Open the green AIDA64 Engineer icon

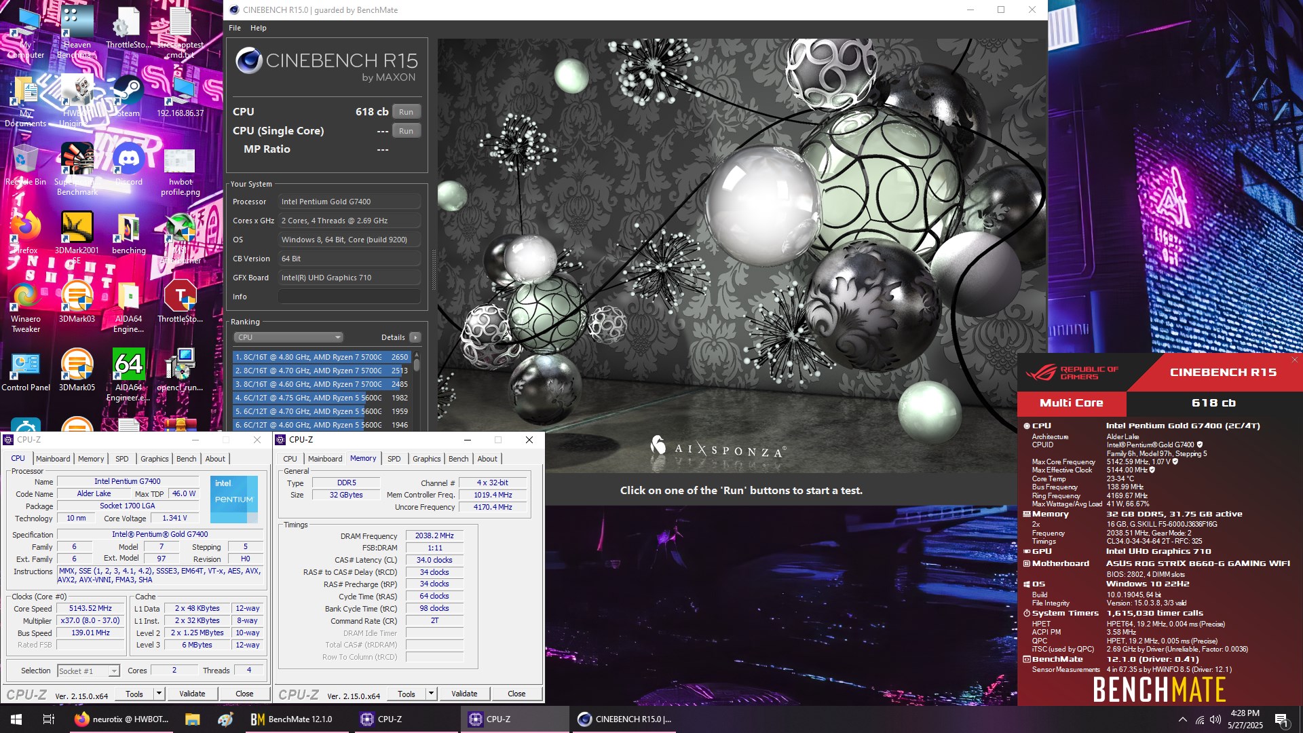[x=128, y=375]
